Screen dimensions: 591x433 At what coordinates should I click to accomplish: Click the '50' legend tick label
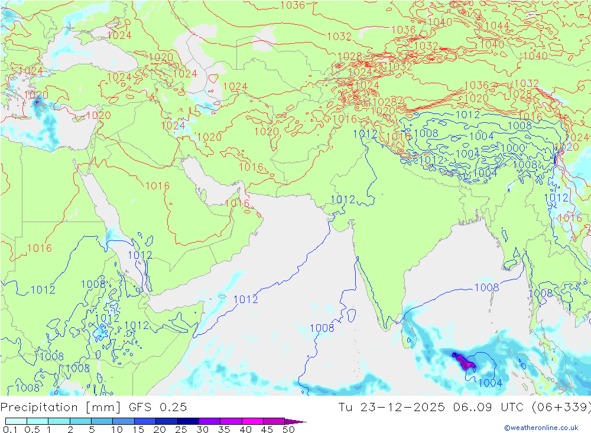coord(288,429)
